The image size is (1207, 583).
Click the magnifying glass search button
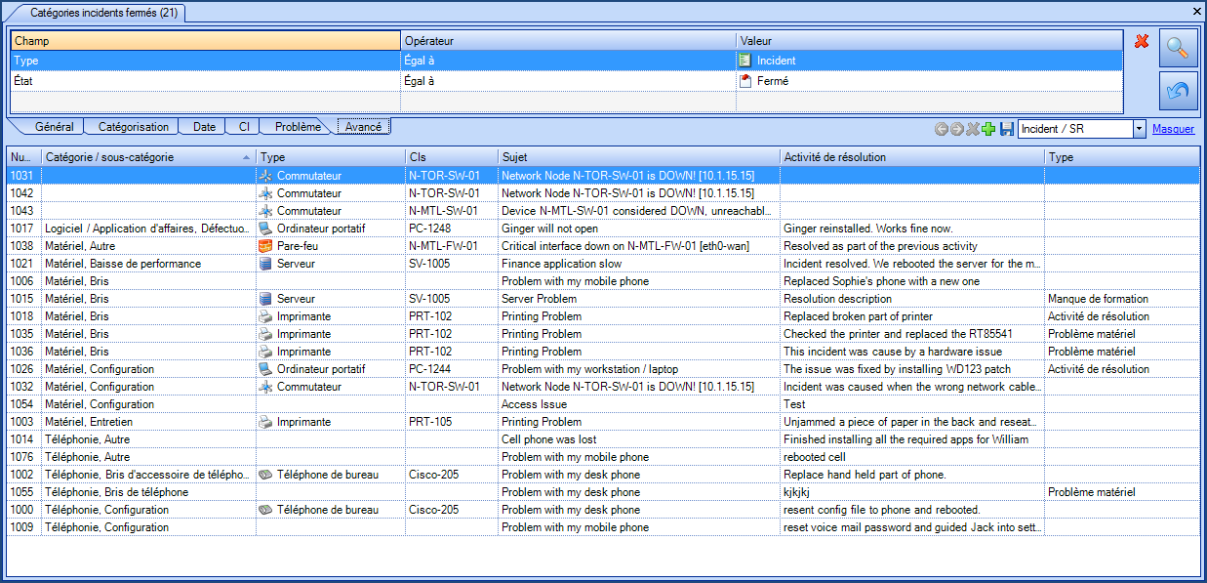(1178, 48)
